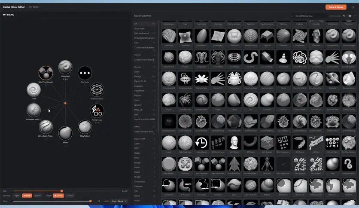The height and width of the screenshot is (208, 359).
Task: Set spacing to Tight
Action: pyautogui.click(x=17, y=196)
